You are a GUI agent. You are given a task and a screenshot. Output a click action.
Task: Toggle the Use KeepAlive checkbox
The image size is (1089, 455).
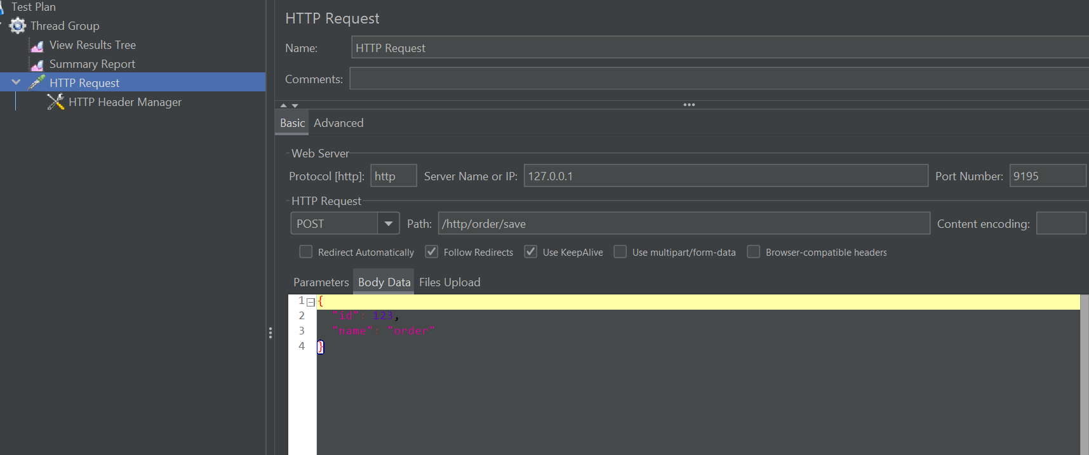click(531, 252)
